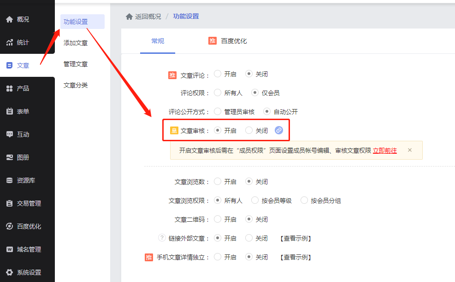This screenshot has width=455, height=282.
Task: Select 关闭 for 手机文章详情独立
Action: (248, 257)
